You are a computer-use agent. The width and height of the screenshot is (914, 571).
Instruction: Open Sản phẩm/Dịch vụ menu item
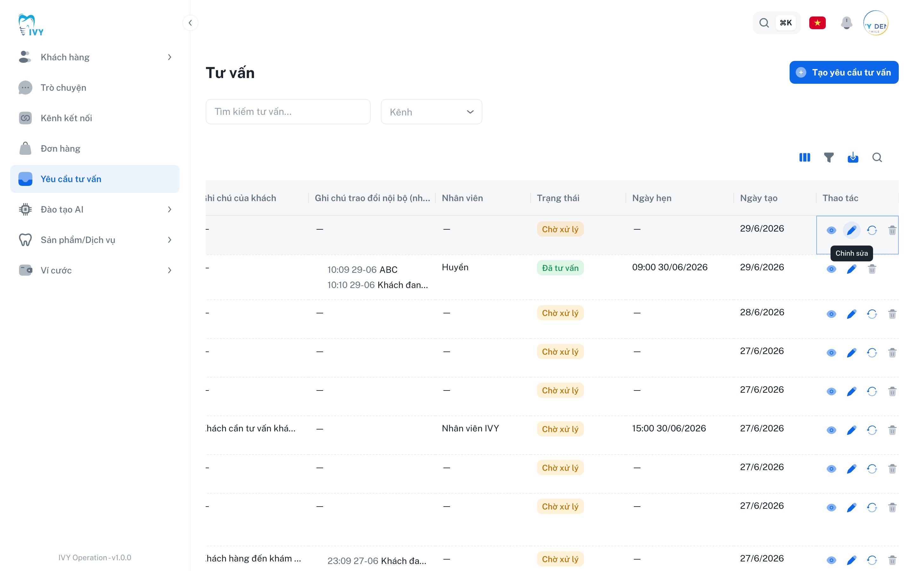point(95,240)
